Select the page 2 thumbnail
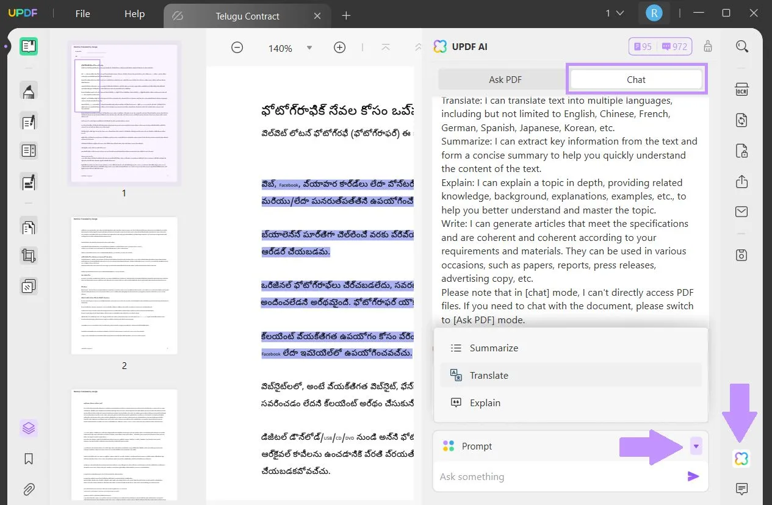 click(124, 285)
